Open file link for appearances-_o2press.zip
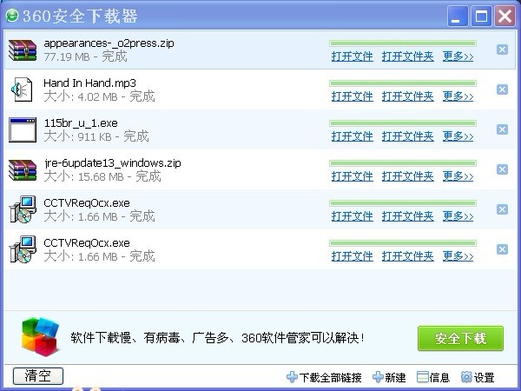 tap(353, 56)
